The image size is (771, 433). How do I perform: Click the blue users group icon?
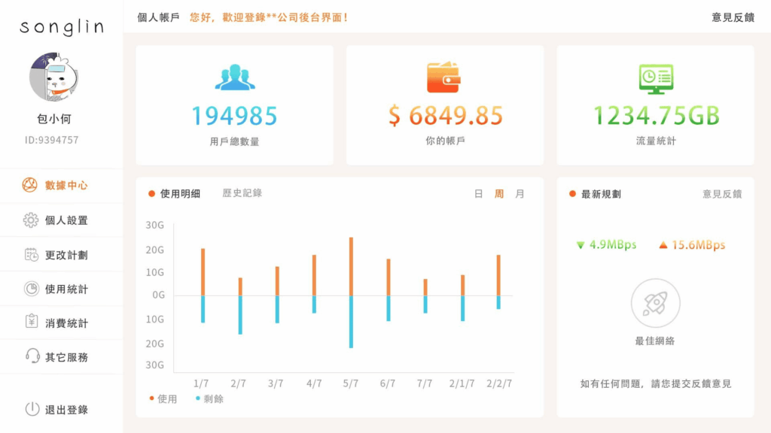[x=235, y=77]
